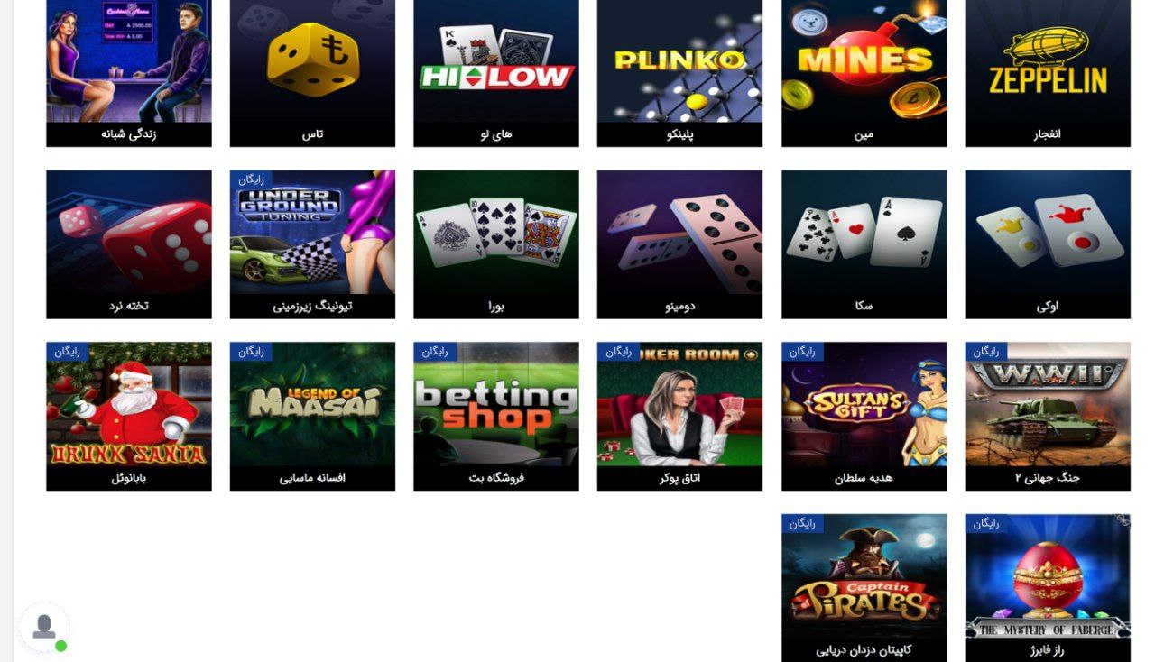
Task: Open the online support chat avatar icon
Action: tap(44, 627)
